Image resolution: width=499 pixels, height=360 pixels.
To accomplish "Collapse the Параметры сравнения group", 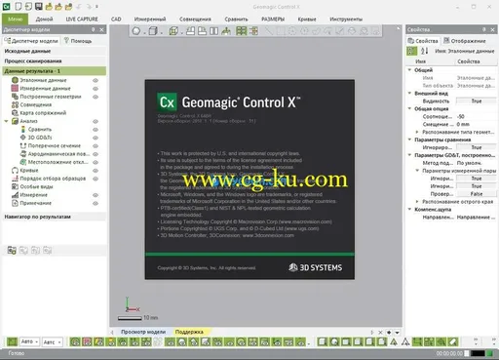I will coord(409,140).
